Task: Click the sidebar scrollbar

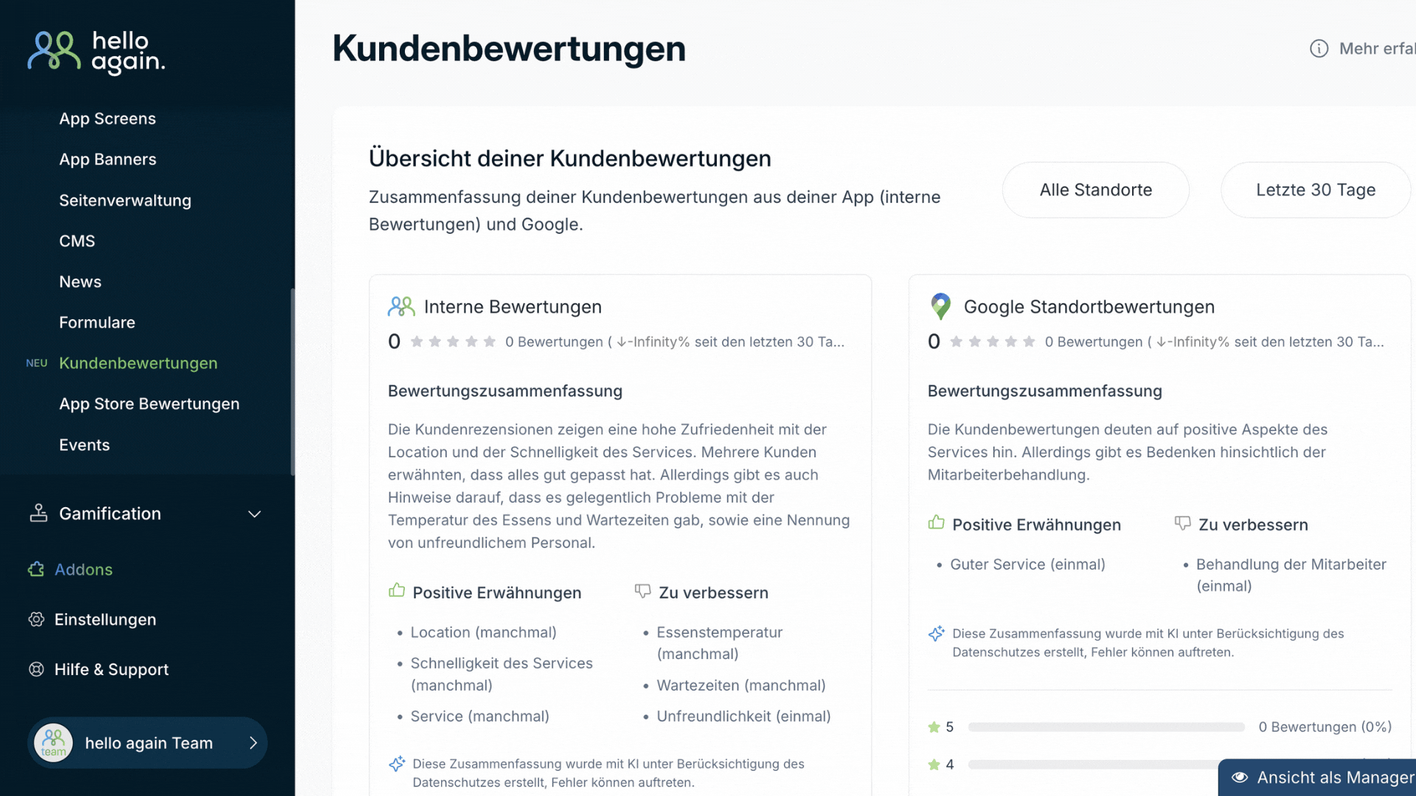Action: [293, 381]
